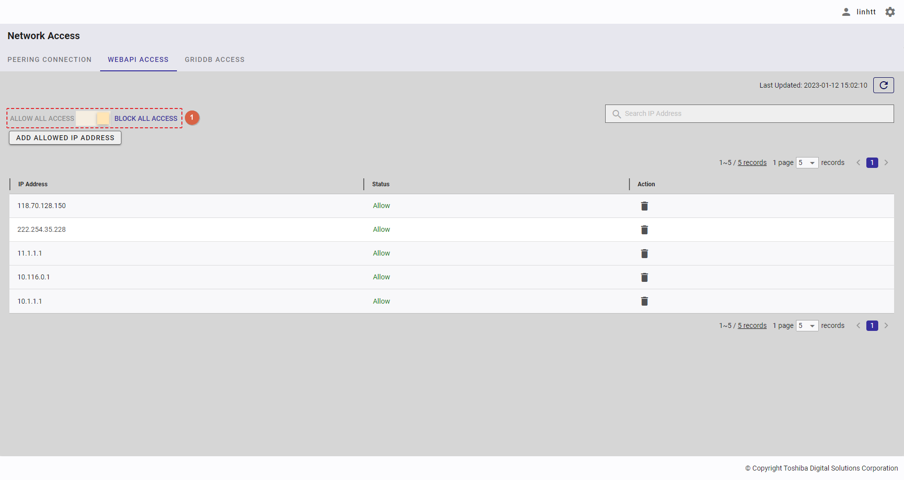Delete the 118.70.128.150 IP address entry
Image resolution: width=904 pixels, height=480 pixels.
644,206
